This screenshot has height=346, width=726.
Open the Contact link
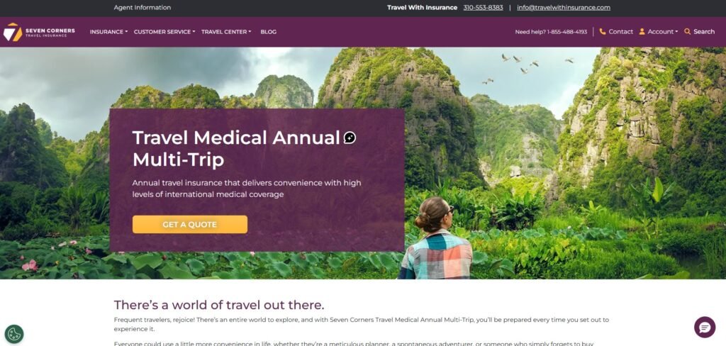coord(620,31)
